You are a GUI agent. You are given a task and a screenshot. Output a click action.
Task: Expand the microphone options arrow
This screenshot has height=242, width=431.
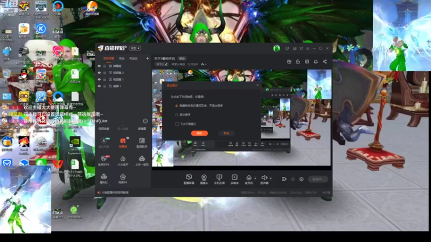255,179
